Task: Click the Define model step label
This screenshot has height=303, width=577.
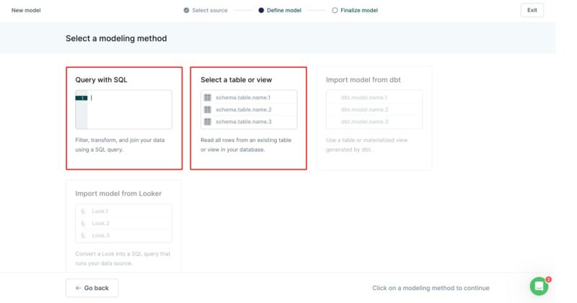Action: tap(285, 10)
